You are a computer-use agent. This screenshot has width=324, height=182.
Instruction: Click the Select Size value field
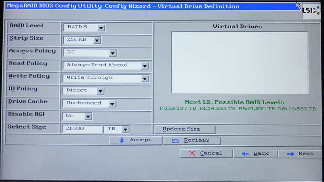82,129
